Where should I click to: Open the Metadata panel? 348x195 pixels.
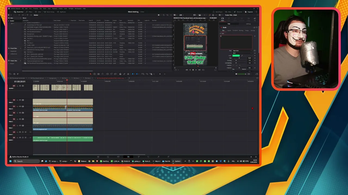pos(238,12)
